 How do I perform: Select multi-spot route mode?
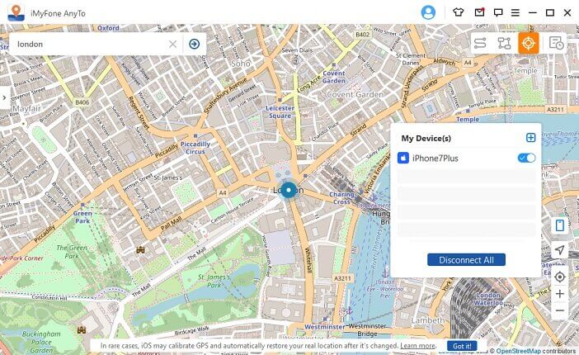pyautogui.click(x=504, y=43)
